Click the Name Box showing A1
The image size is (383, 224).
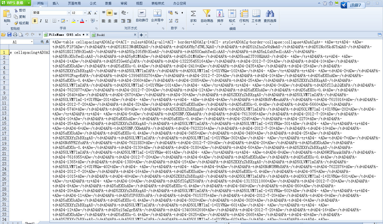point(17,42)
